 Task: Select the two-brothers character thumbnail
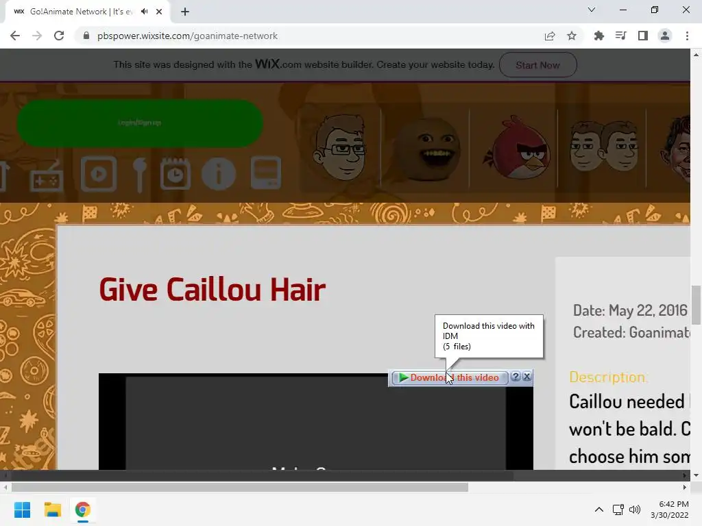pos(603,148)
